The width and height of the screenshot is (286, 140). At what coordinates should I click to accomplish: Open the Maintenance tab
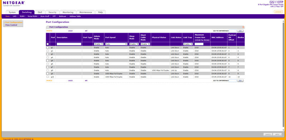click(85, 12)
